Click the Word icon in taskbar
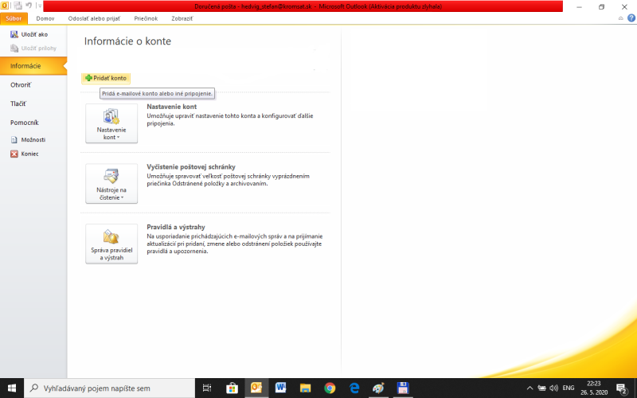The width and height of the screenshot is (637, 398). [x=281, y=388]
